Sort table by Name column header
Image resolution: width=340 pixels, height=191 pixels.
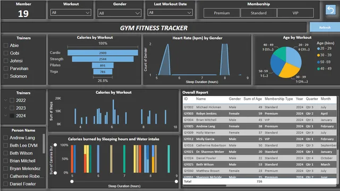201,99
